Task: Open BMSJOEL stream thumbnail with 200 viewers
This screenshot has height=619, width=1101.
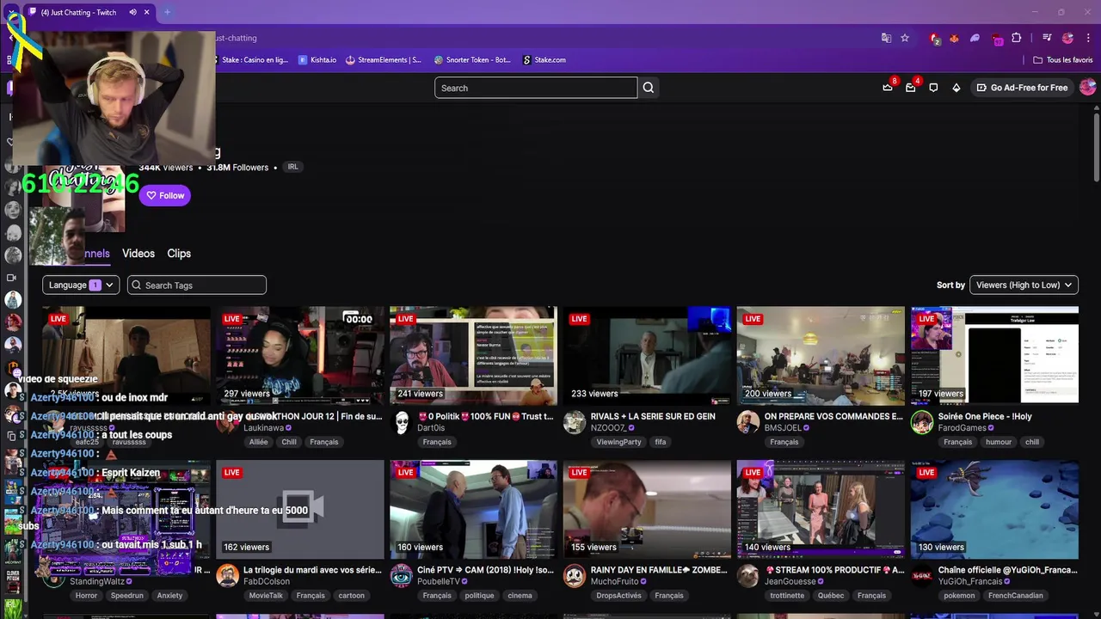Action: click(x=821, y=355)
